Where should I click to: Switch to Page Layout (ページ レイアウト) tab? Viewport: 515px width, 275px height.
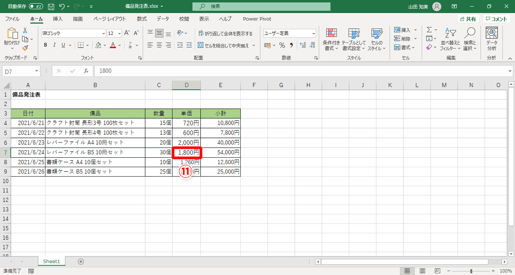click(x=109, y=19)
